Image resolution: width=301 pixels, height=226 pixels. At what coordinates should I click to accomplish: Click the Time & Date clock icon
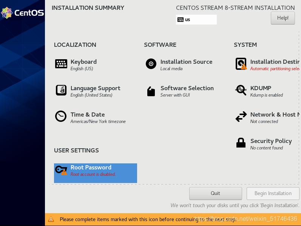pyautogui.click(x=61, y=116)
